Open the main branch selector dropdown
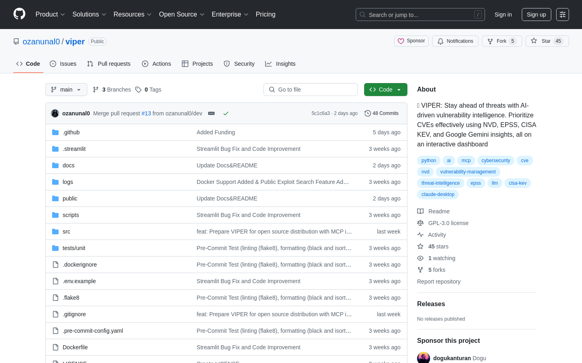Image resolution: width=582 pixels, height=363 pixels. [x=66, y=90]
